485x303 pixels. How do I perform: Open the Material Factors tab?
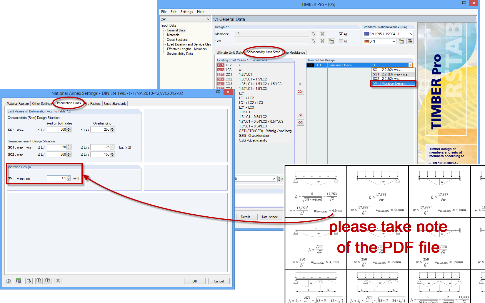pyautogui.click(x=18, y=104)
